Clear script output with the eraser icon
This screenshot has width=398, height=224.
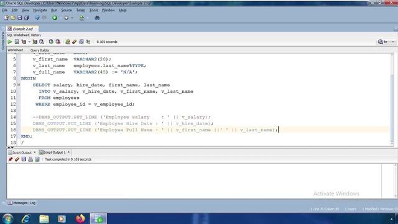(17, 159)
